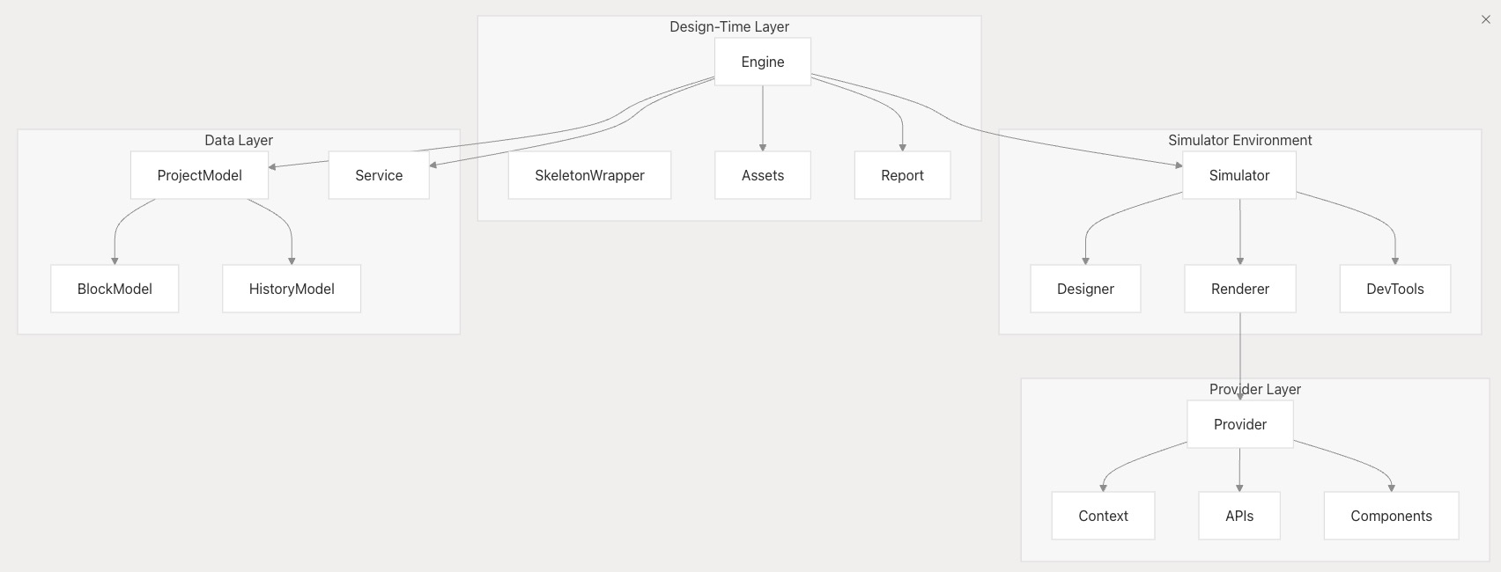Click the Simulator node

point(1239,175)
